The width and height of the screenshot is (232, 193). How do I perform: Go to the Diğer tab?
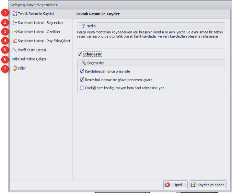click(x=22, y=68)
